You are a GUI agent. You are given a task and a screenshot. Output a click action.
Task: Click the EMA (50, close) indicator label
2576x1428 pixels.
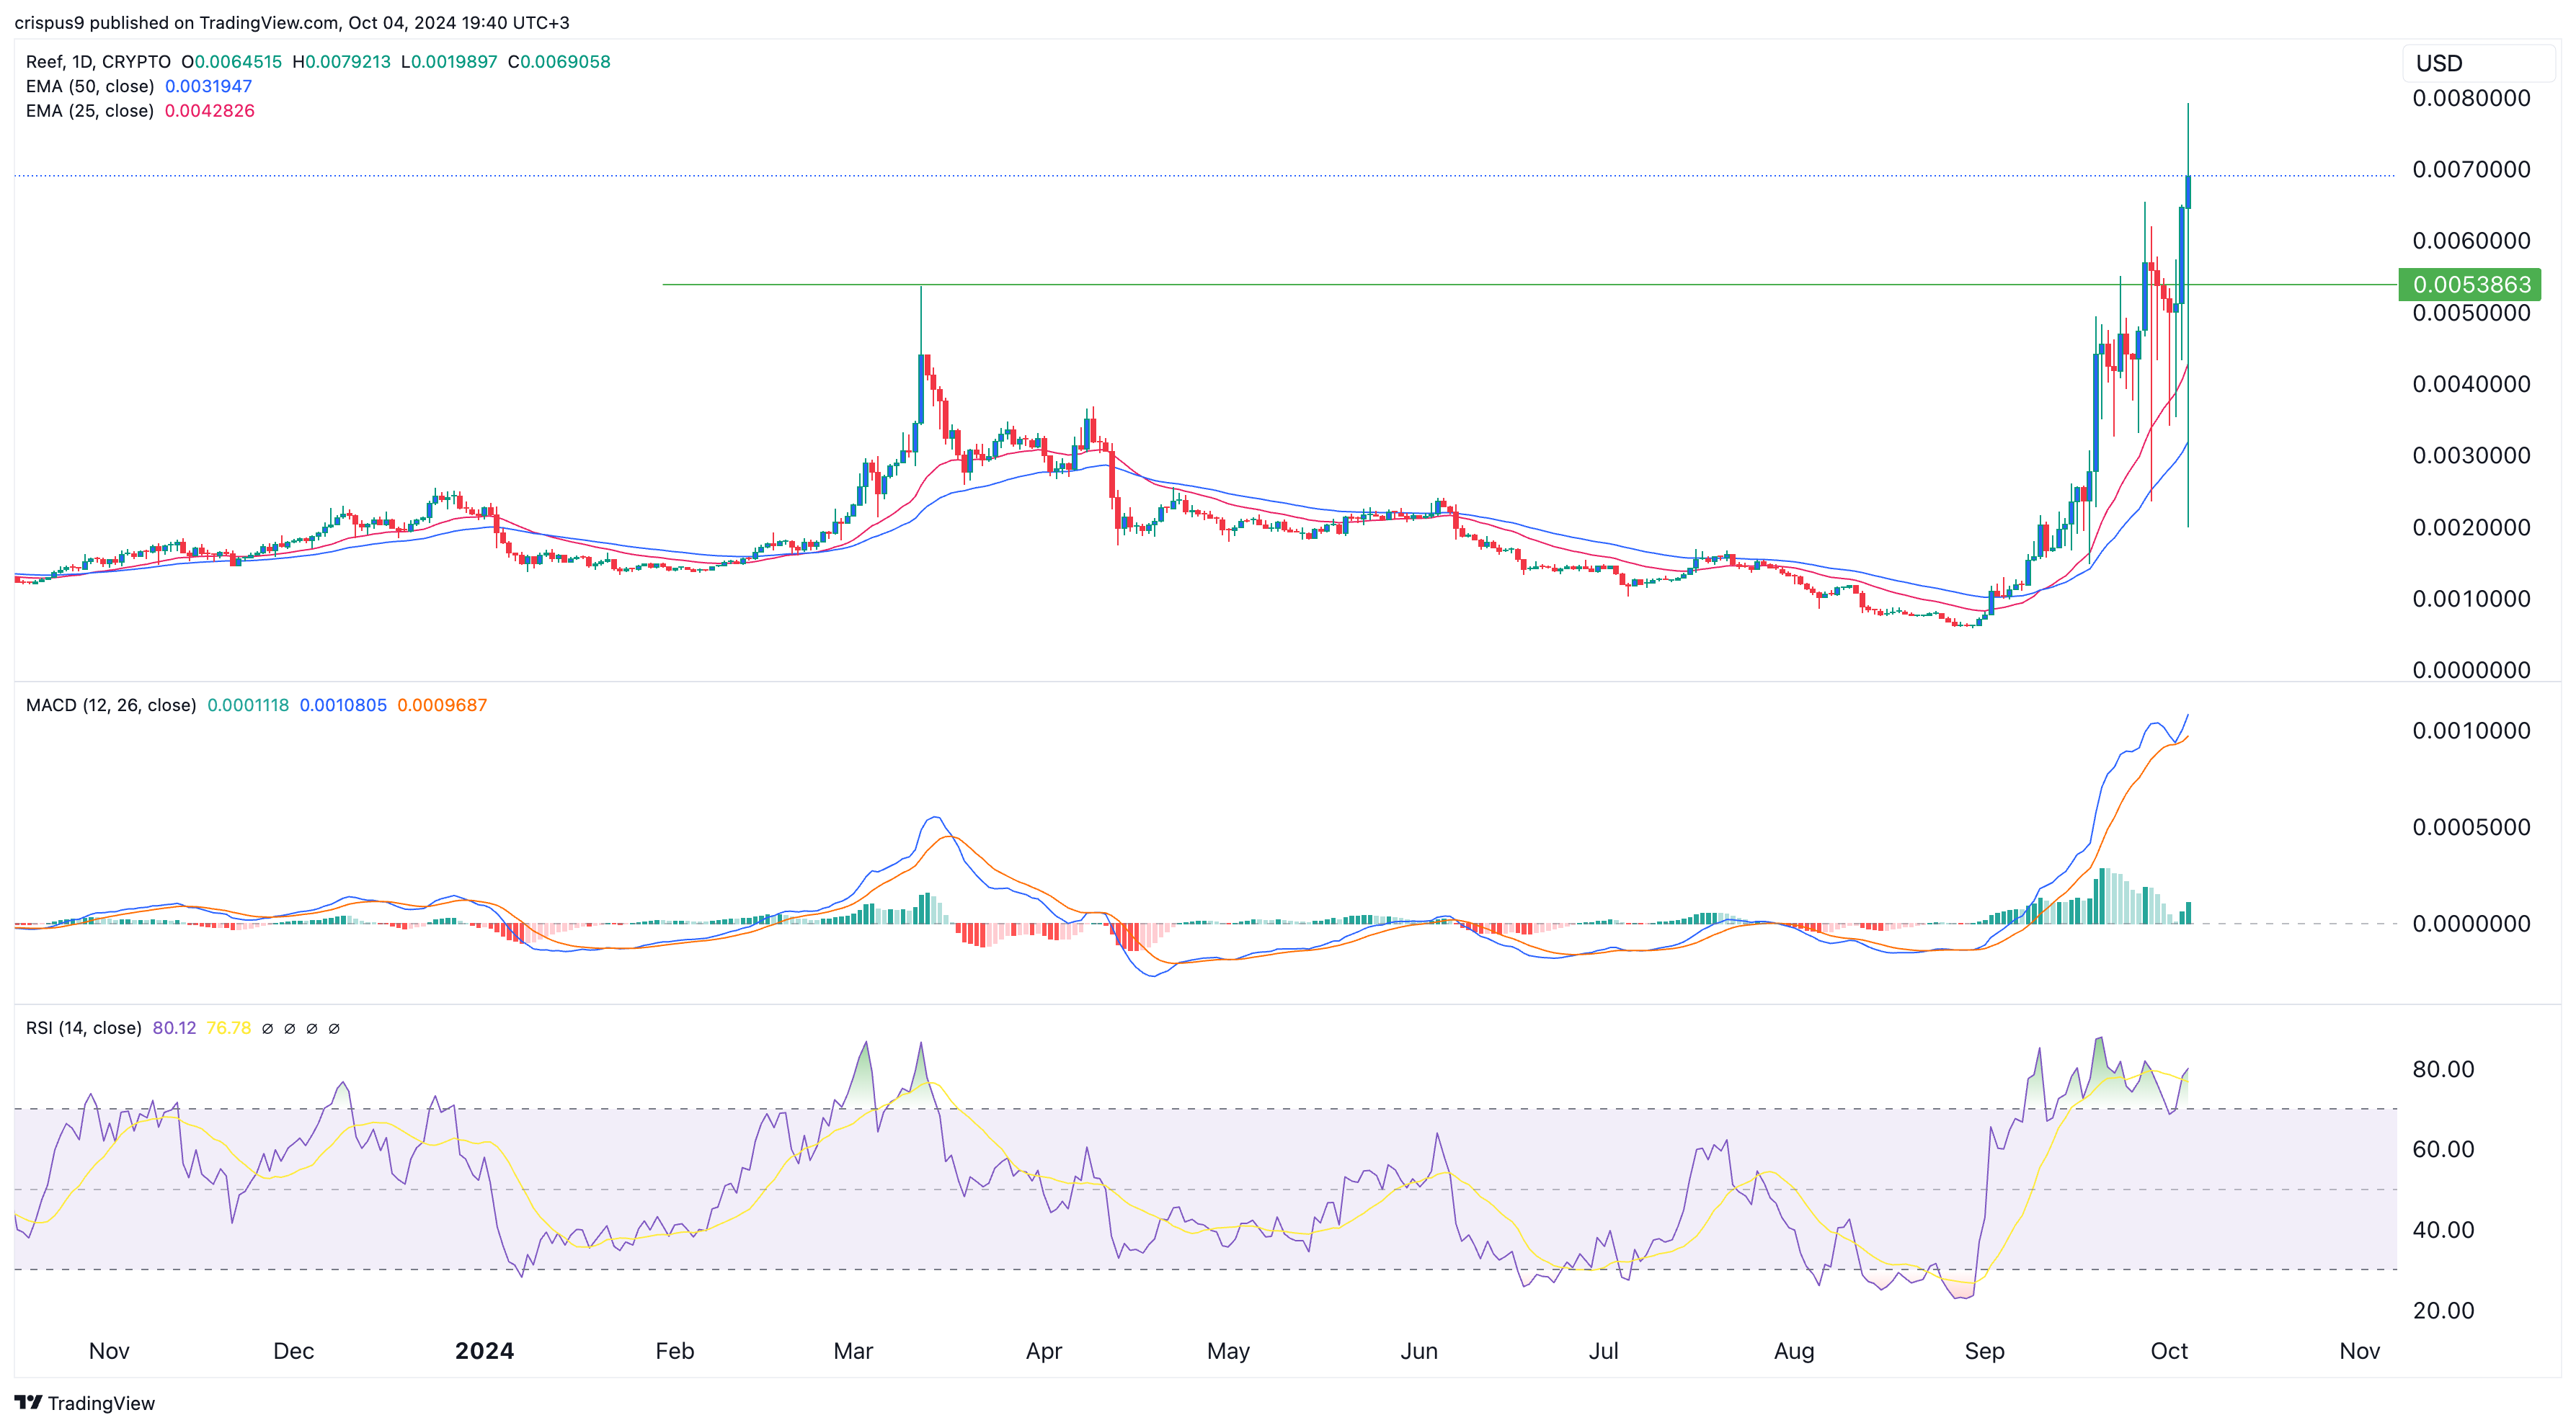pos(90,86)
